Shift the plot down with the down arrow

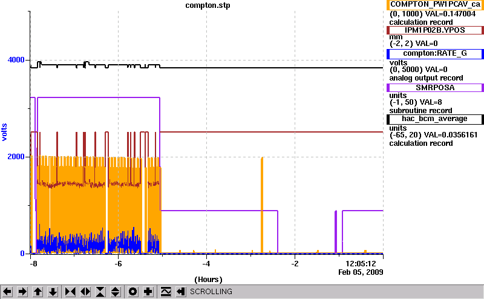coord(53,292)
